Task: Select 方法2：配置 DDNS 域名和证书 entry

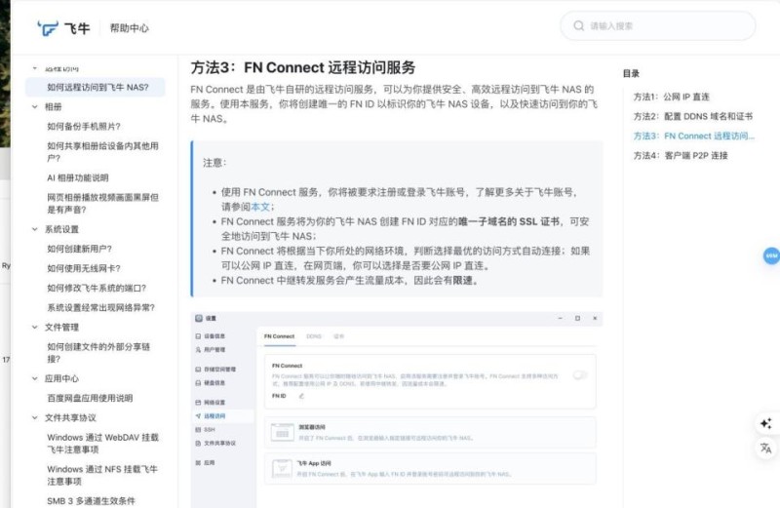Action: pyautogui.click(x=692, y=117)
